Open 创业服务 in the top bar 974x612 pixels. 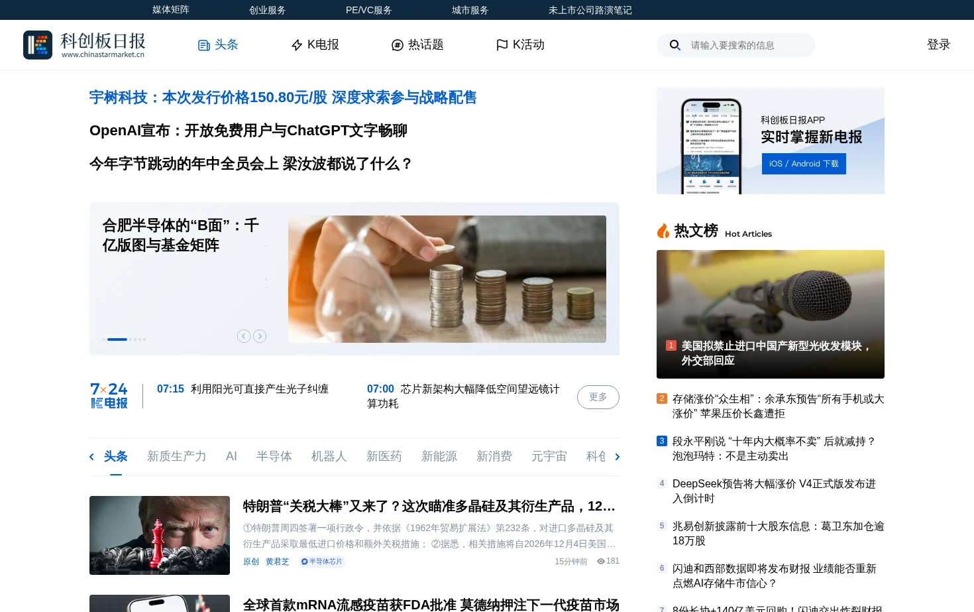pyautogui.click(x=268, y=10)
